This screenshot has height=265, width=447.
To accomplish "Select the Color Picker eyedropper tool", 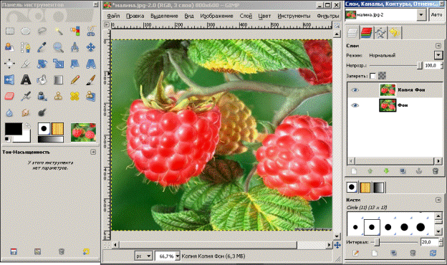I will click(x=42, y=47).
